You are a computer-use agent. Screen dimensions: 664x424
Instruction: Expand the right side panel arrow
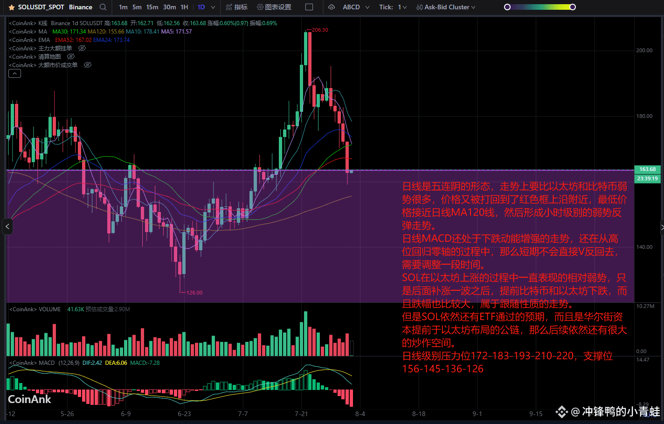click(x=662, y=227)
